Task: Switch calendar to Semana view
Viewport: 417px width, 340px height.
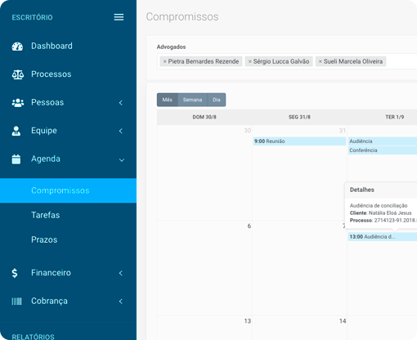Action: click(x=192, y=100)
